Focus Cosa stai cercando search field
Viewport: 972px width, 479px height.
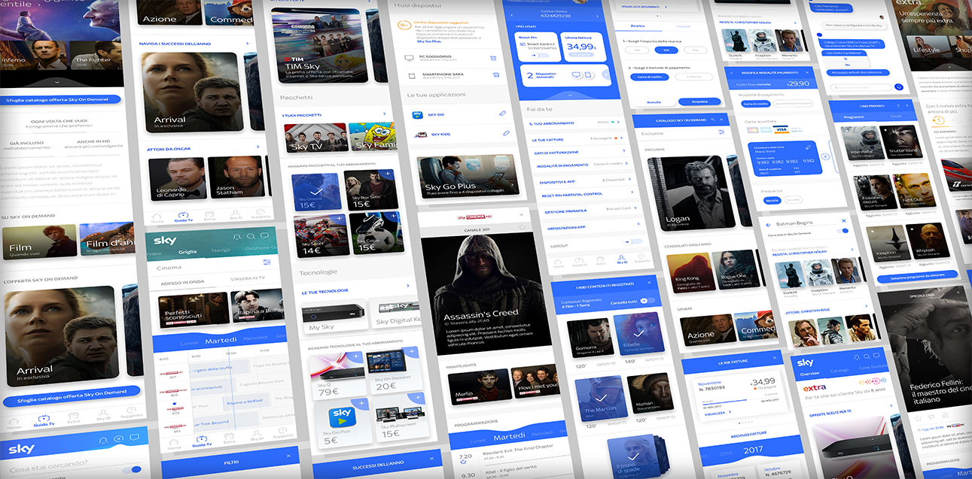pos(75,468)
